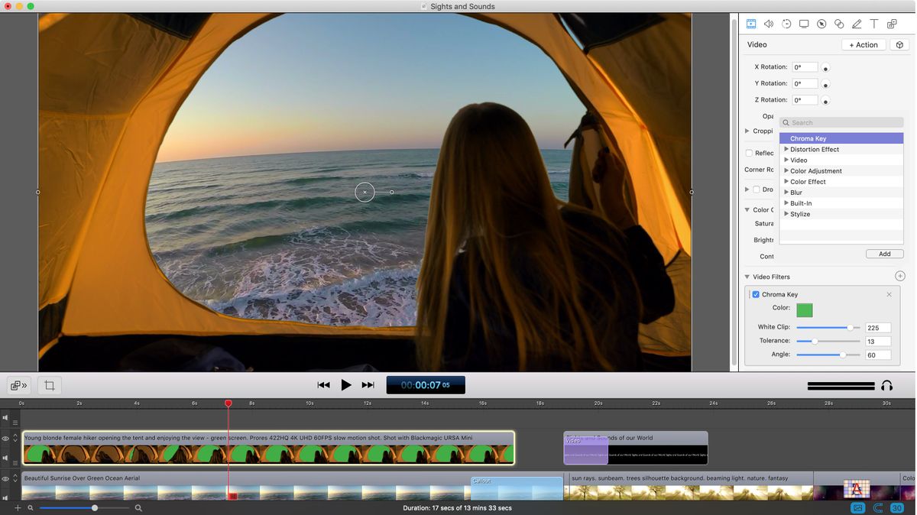Collapse the Video Filters section
This screenshot has width=917, height=515.
click(747, 277)
